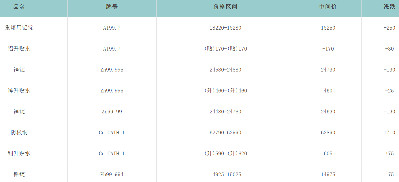
Task: Click the 价格区间 column header
Action: coord(225,7)
